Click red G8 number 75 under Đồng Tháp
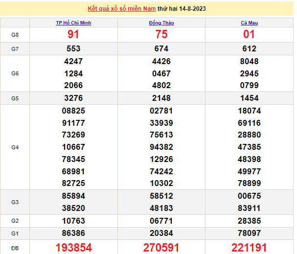Image resolution: width=297 pixels, height=254 pixels. pos(161,35)
